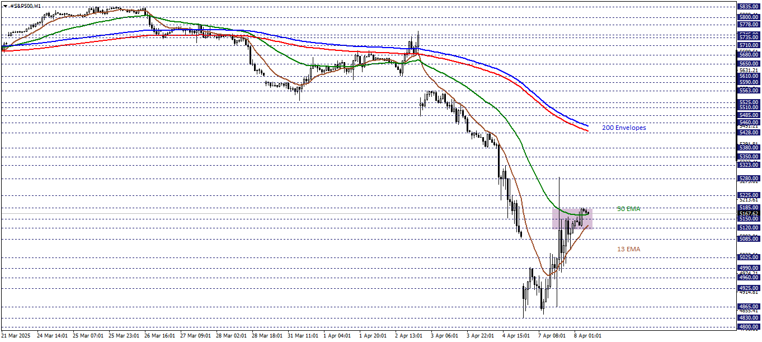The image size is (762, 342).
Task: Click the 5025.00 price level label
Action: 749,257
